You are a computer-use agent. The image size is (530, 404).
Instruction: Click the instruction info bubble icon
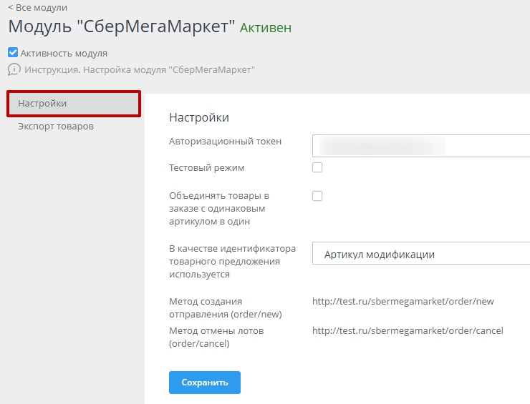(x=14, y=69)
